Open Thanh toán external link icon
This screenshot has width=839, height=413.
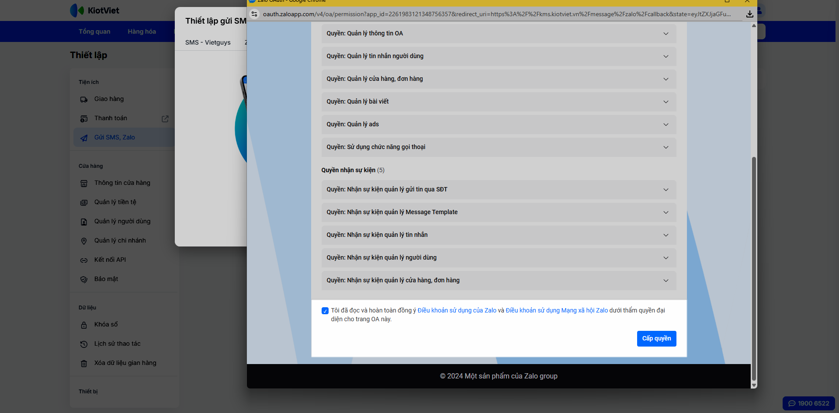pyautogui.click(x=165, y=119)
